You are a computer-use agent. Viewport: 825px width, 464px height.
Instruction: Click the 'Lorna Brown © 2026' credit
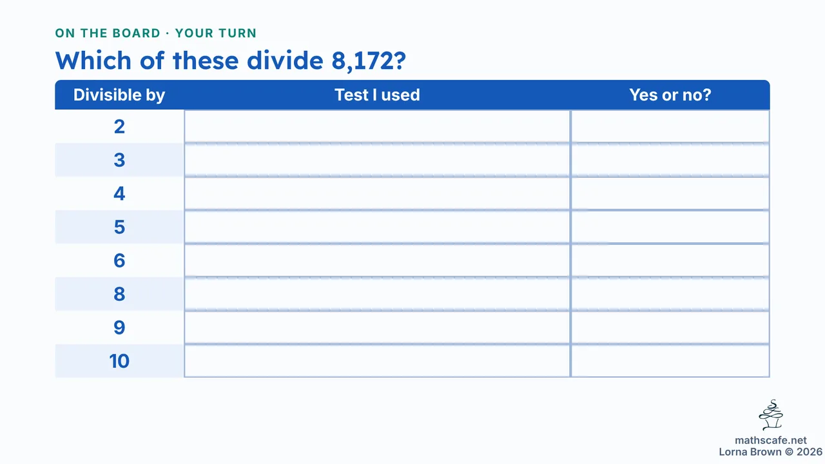click(x=771, y=452)
